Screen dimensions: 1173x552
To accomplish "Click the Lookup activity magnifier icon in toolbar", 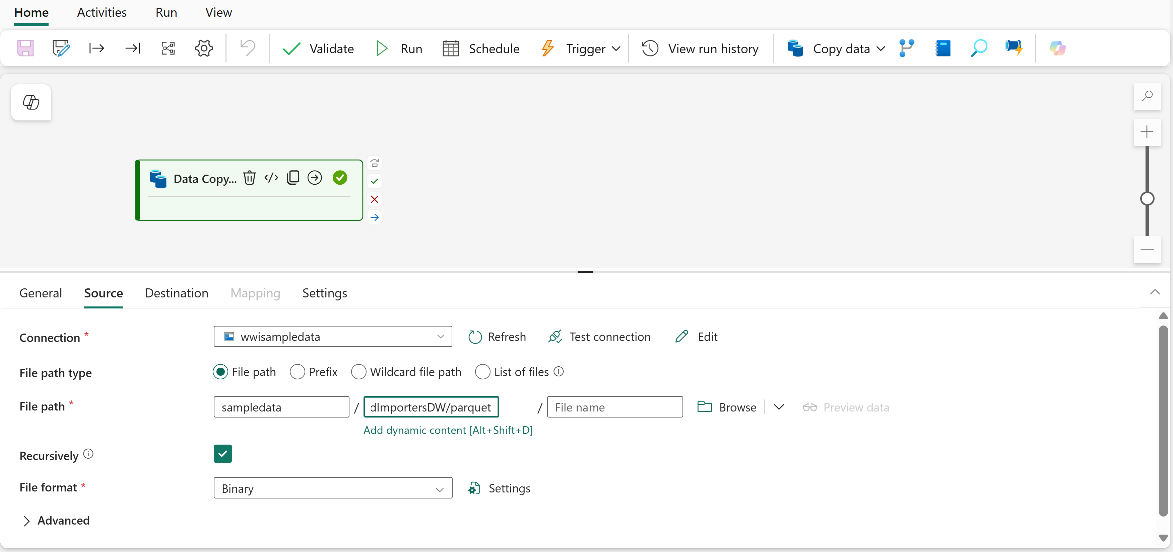I will [978, 48].
